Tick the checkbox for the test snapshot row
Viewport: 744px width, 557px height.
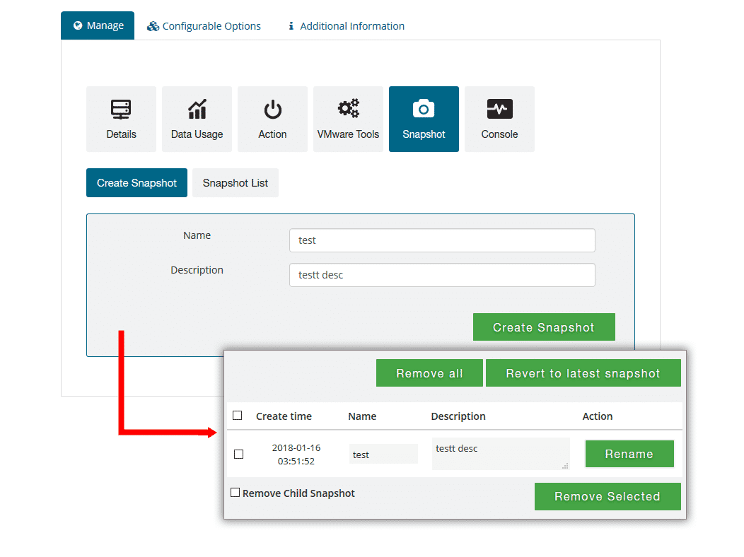pyautogui.click(x=238, y=455)
